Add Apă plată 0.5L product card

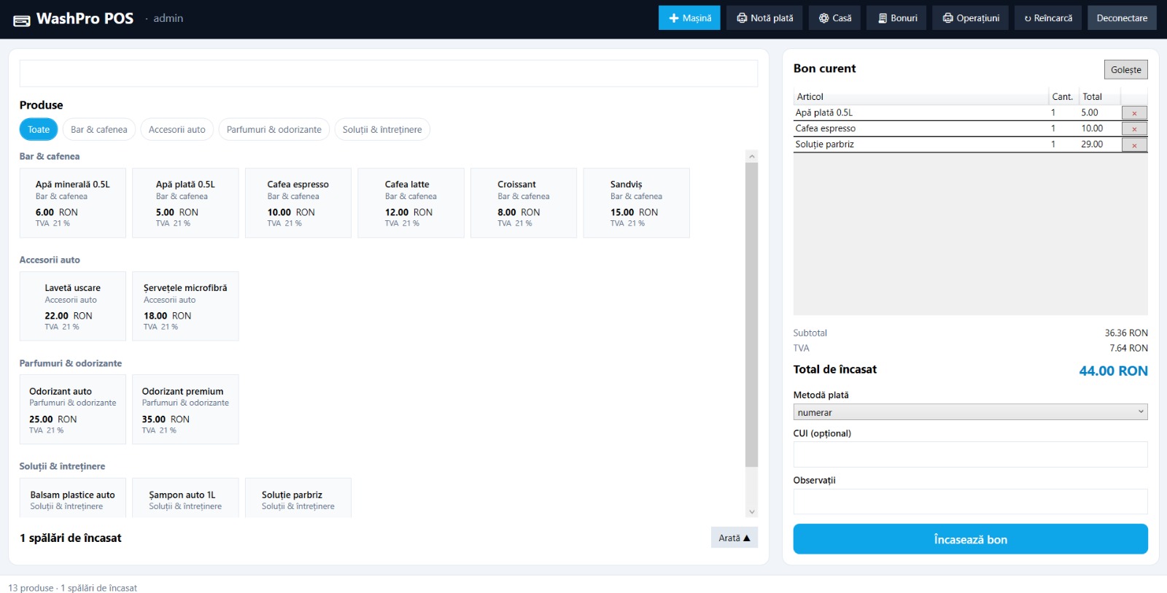pos(185,203)
